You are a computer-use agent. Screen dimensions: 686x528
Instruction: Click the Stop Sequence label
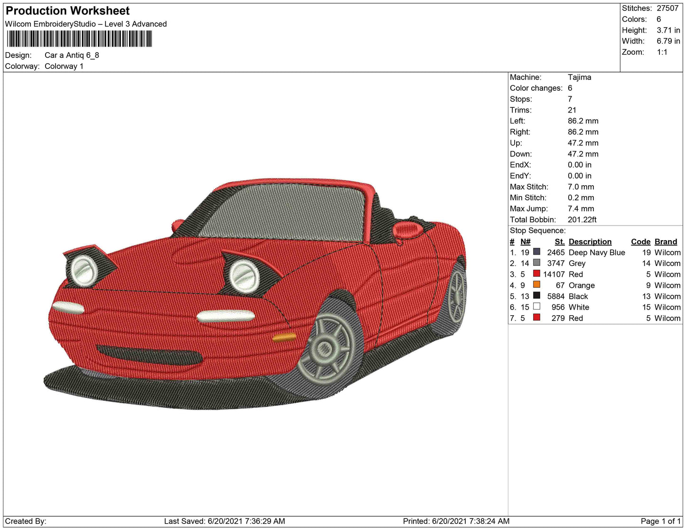pos(537,231)
